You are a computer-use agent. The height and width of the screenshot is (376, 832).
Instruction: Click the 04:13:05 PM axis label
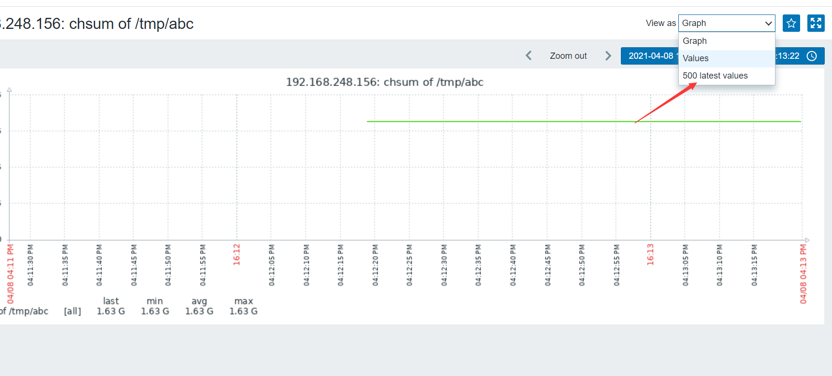point(685,265)
